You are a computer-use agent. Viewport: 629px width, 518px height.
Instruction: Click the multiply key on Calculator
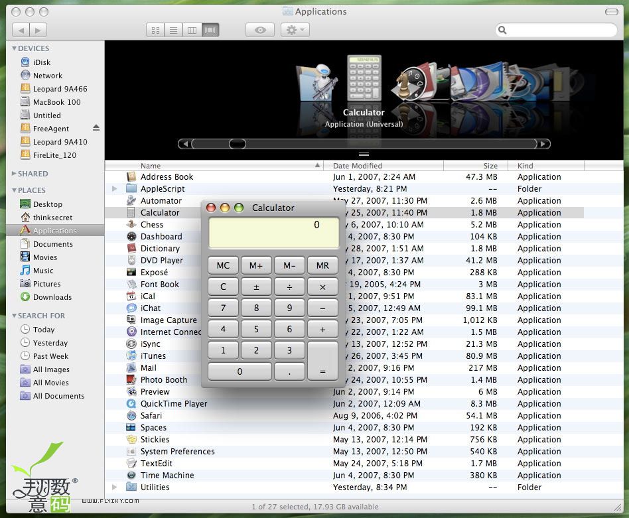[322, 287]
